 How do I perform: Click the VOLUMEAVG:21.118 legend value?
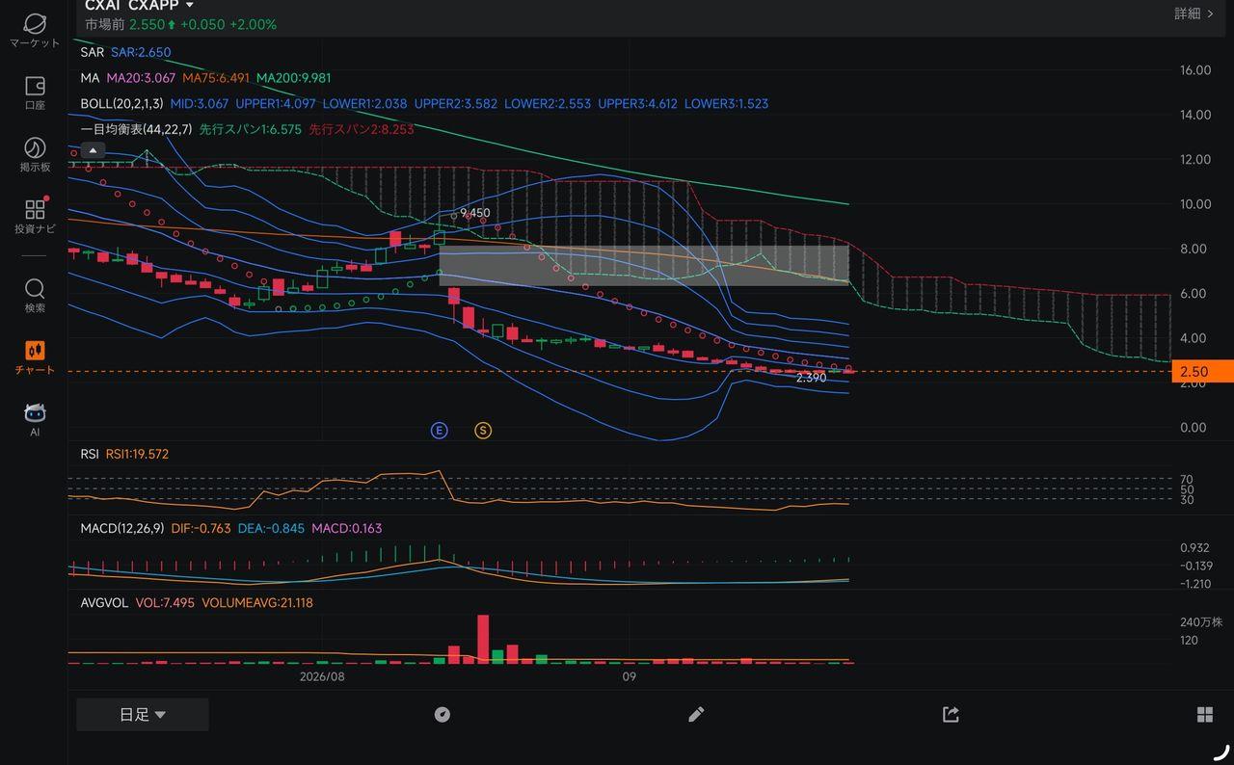click(x=257, y=603)
